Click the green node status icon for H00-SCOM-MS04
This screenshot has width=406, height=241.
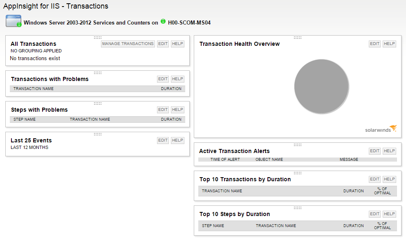coord(163,22)
